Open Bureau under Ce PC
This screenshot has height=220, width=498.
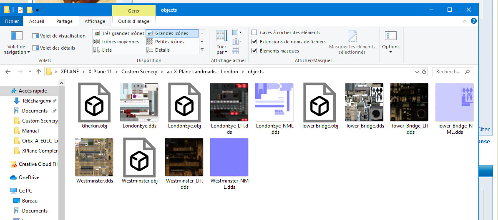tap(26, 201)
